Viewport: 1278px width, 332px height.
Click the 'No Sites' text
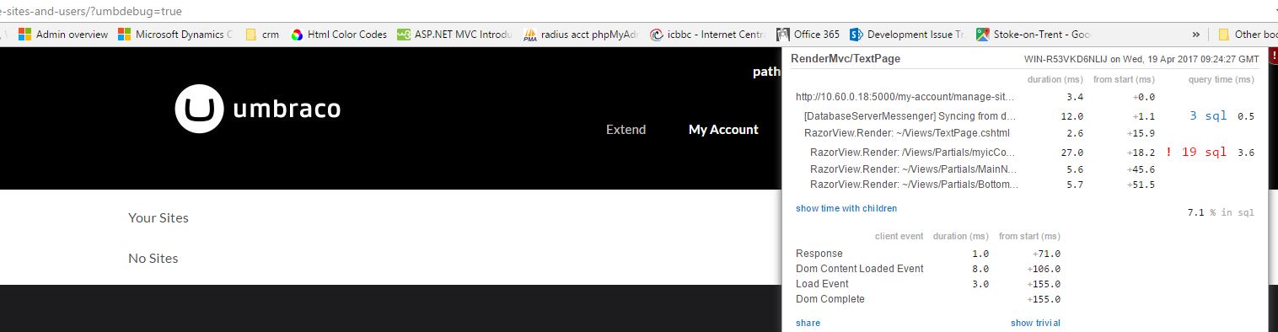click(x=153, y=259)
